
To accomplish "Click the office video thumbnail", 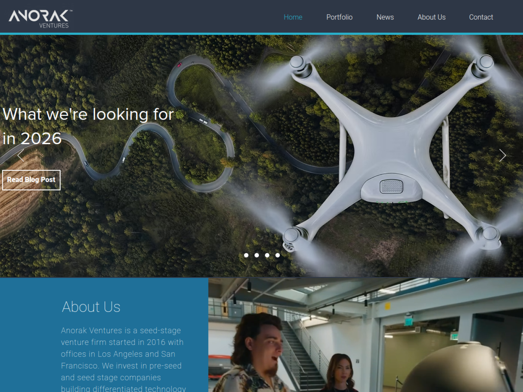I will 366,335.
